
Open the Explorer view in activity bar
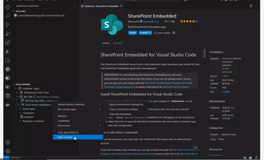point(8,7)
